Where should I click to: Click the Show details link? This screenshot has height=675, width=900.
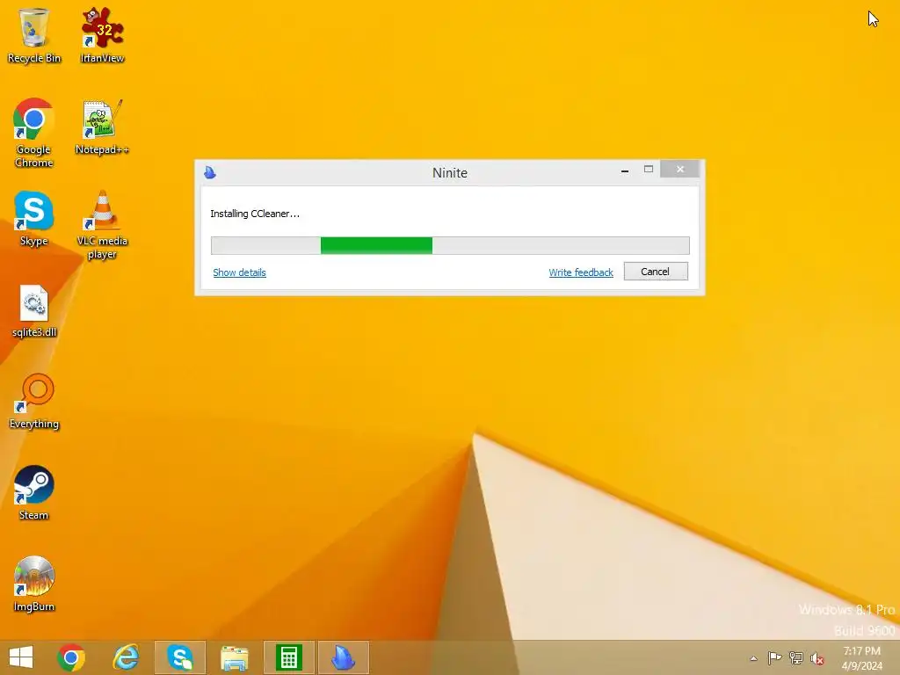coord(239,272)
